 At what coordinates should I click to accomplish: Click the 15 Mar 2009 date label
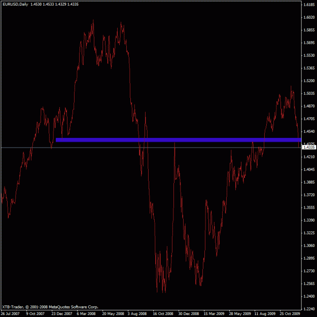[x=214, y=314]
